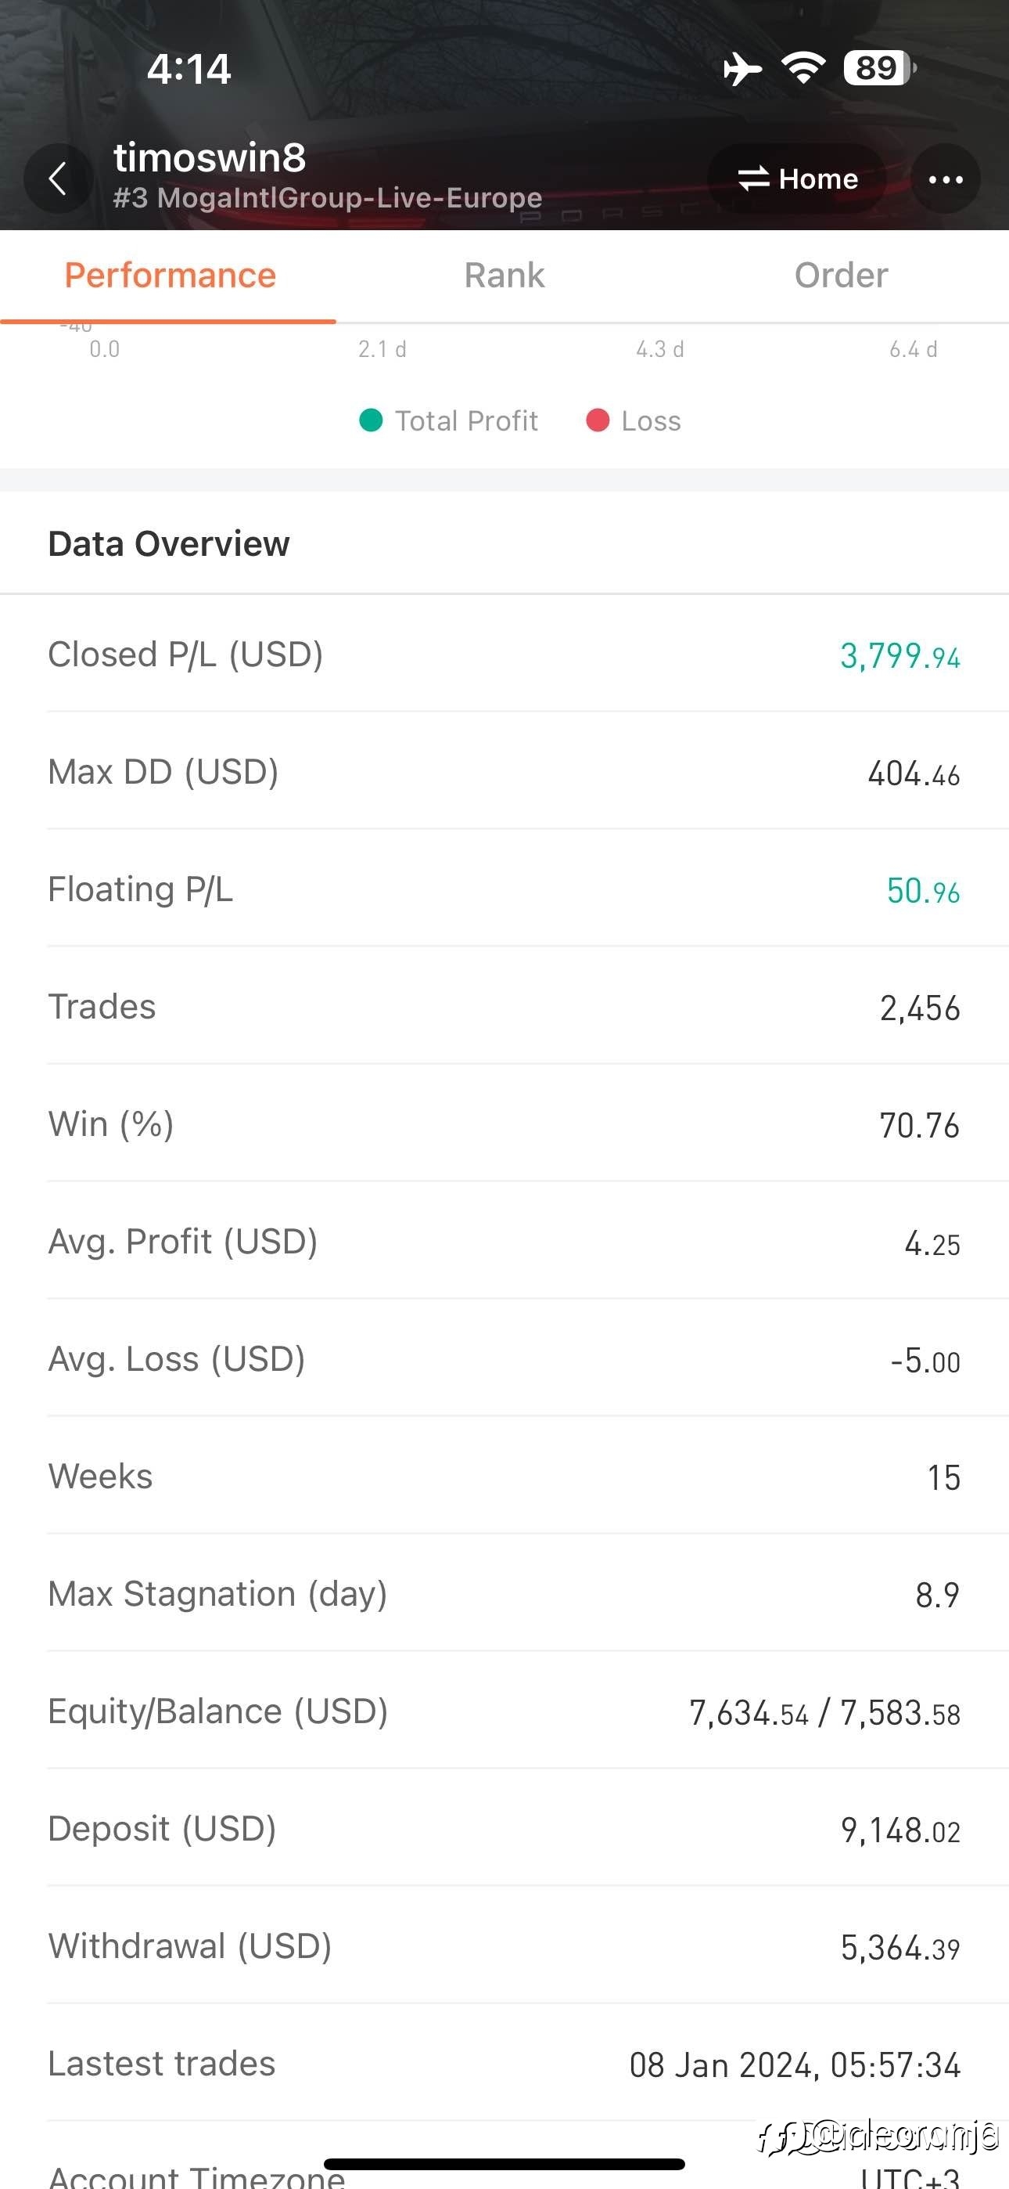This screenshot has height=2189, width=1009.
Task: Tap the airplane mode status icon
Action: pos(742,69)
